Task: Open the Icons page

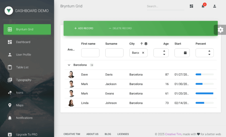Action: coord(27,93)
